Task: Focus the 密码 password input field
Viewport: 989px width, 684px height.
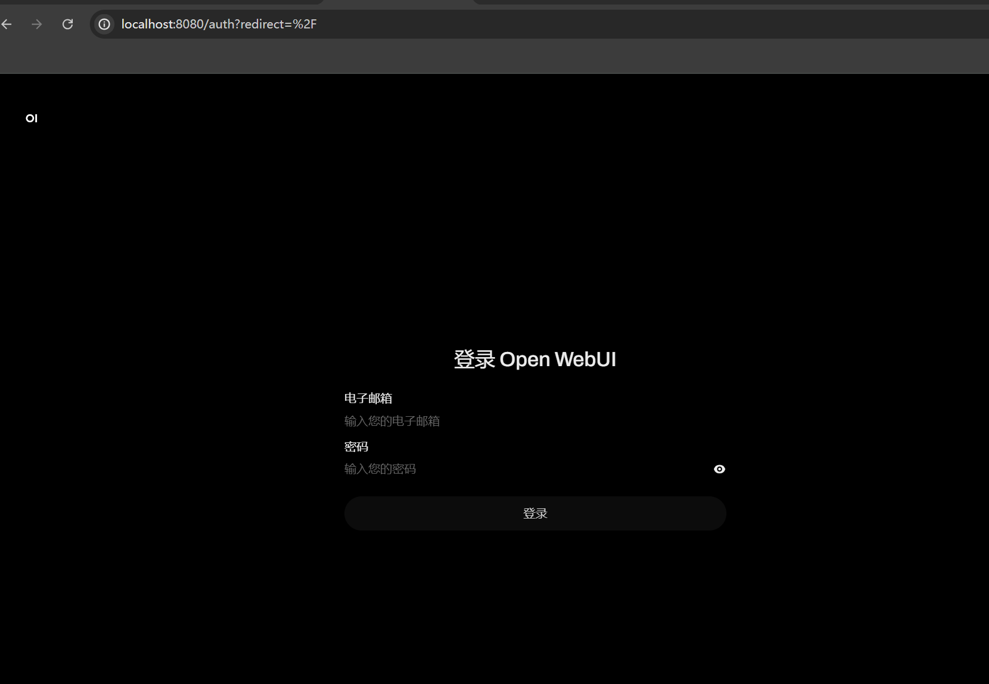Action: coord(526,469)
